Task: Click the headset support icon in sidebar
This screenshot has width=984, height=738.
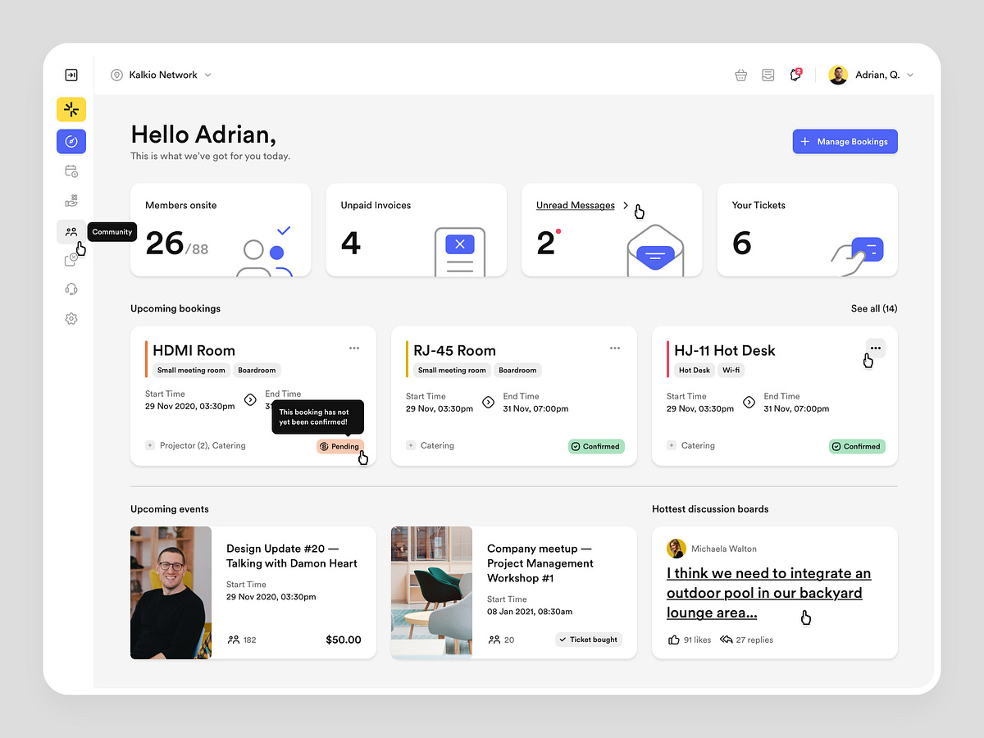Action: pyautogui.click(x=71, y=288)
